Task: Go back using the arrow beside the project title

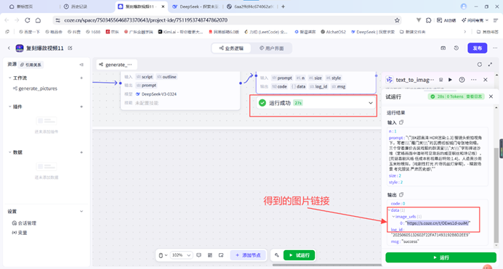Action: 9,49
